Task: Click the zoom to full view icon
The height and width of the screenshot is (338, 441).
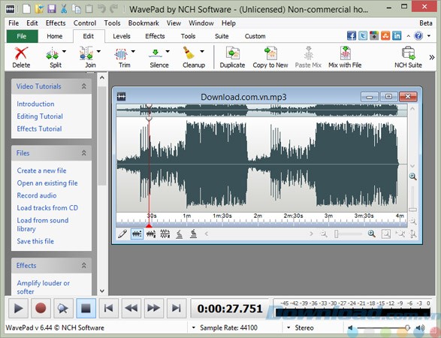Action: [386, 234]
